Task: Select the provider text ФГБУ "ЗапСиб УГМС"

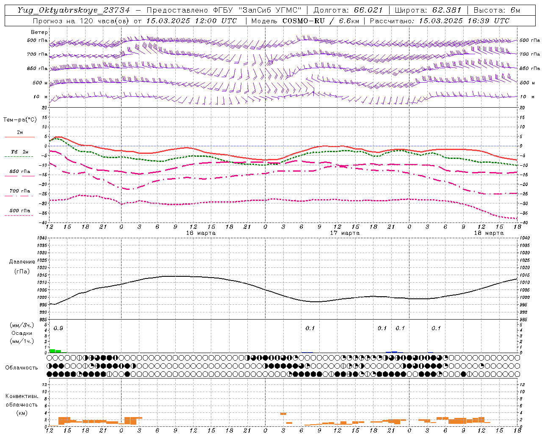Action: click(258, 10)
